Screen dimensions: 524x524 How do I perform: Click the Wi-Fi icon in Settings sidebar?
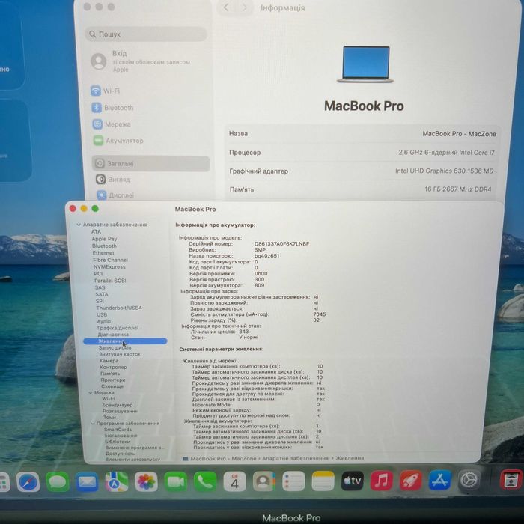[96, 91]
